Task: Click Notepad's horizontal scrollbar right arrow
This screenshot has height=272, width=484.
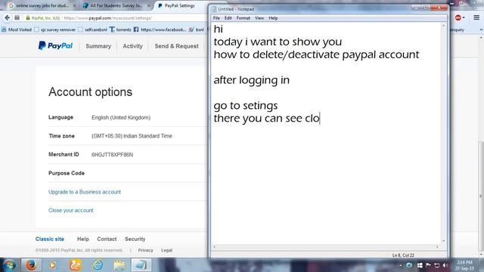Action: click(x=437, y=247)
